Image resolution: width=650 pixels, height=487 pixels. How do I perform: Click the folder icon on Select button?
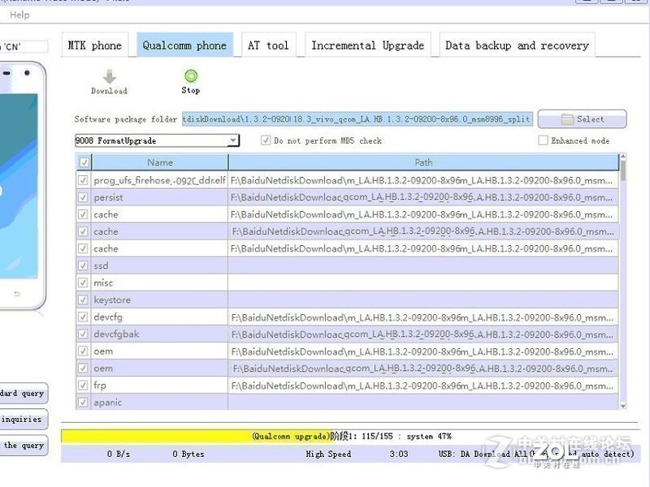[567, 119]
